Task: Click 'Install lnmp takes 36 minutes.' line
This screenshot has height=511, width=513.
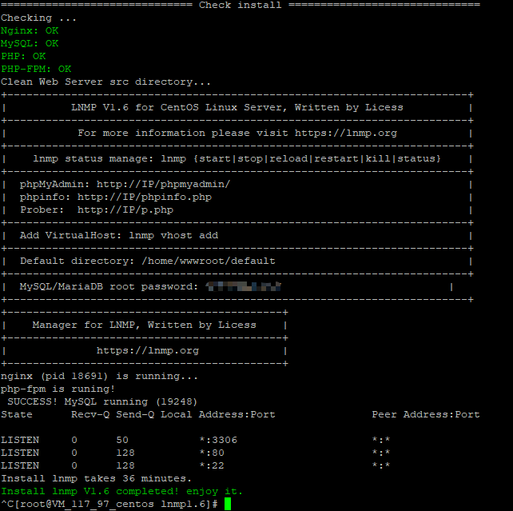Action: [x=96, y=478]
